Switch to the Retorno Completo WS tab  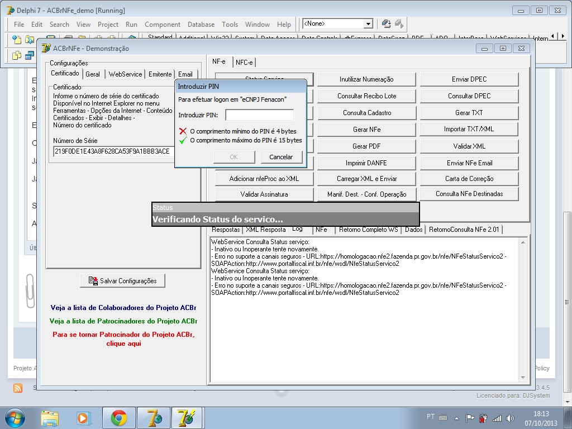click(x=369, y=230)
